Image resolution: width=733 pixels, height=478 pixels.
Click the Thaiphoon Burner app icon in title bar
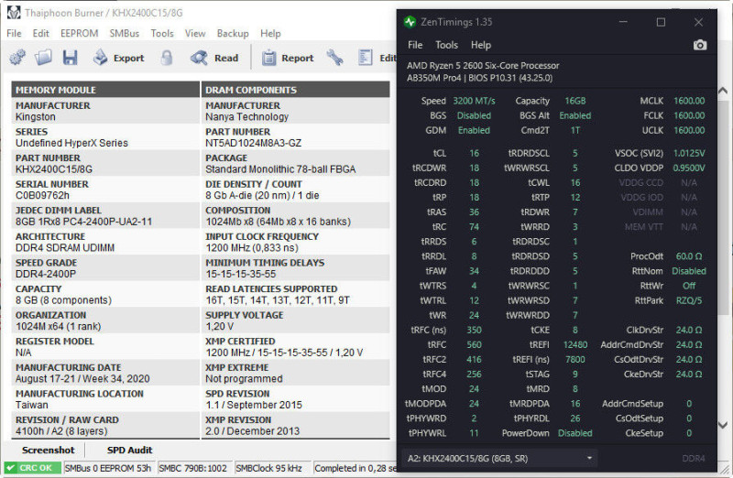(14, 13)
